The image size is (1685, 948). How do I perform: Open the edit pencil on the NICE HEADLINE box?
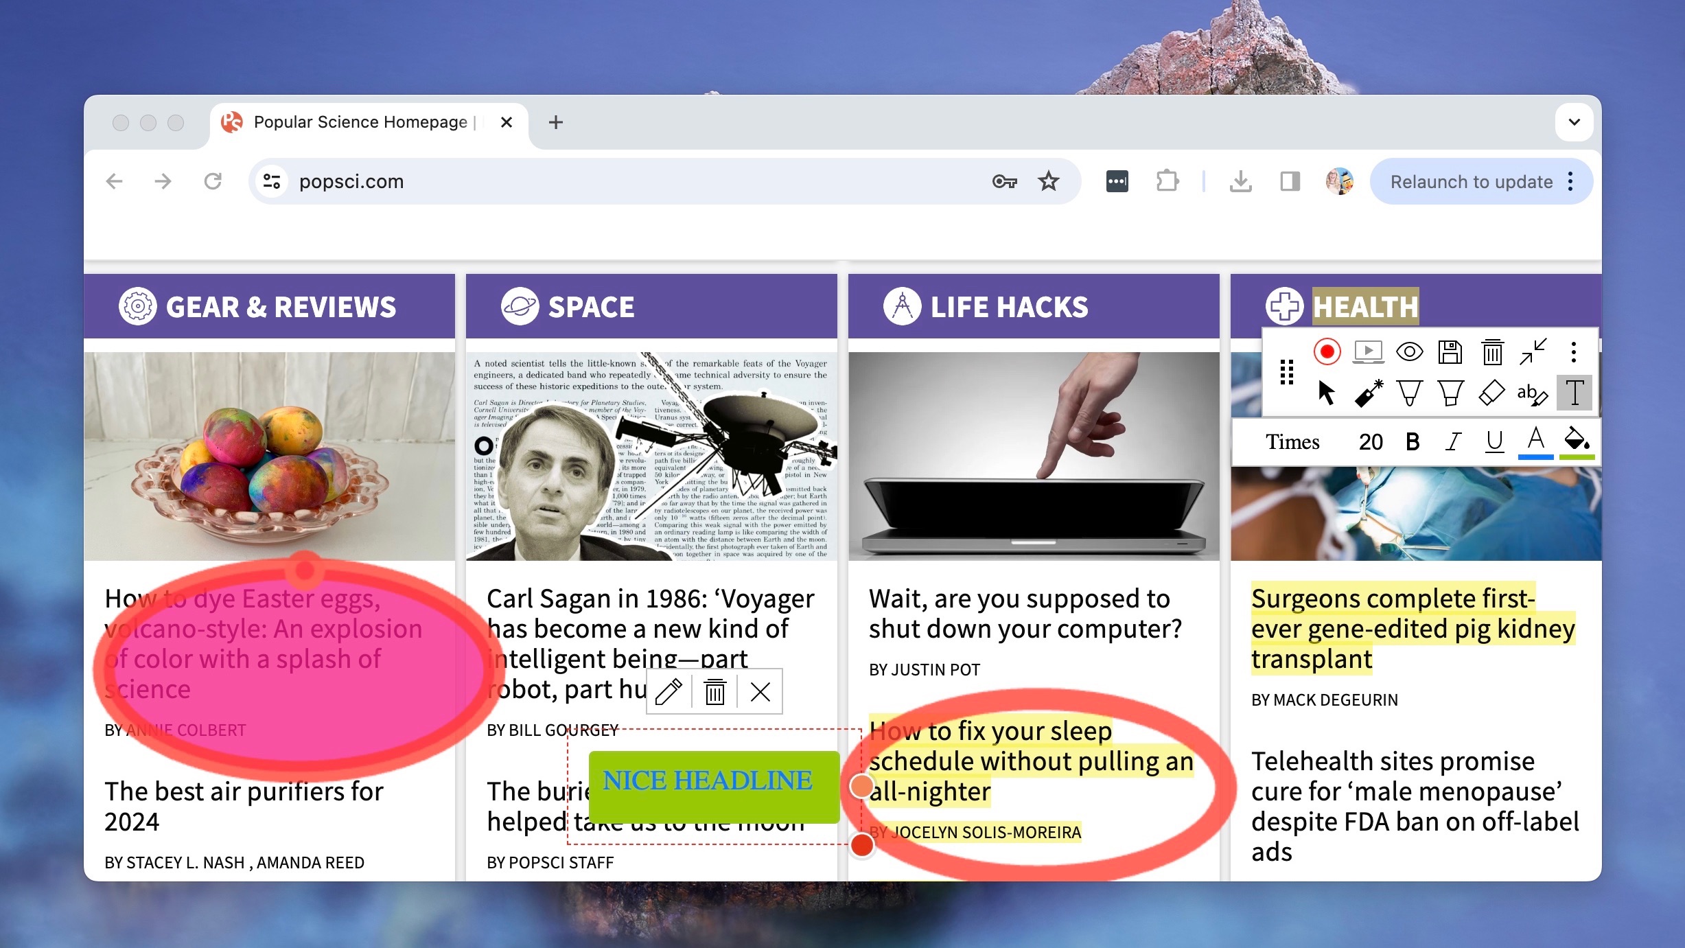(670, 692)
